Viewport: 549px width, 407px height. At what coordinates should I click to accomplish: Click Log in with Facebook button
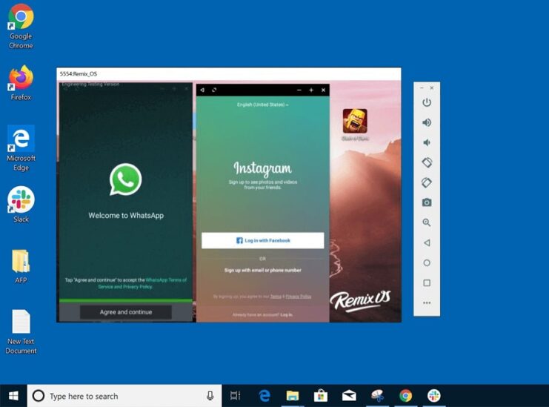pos(262,240)
